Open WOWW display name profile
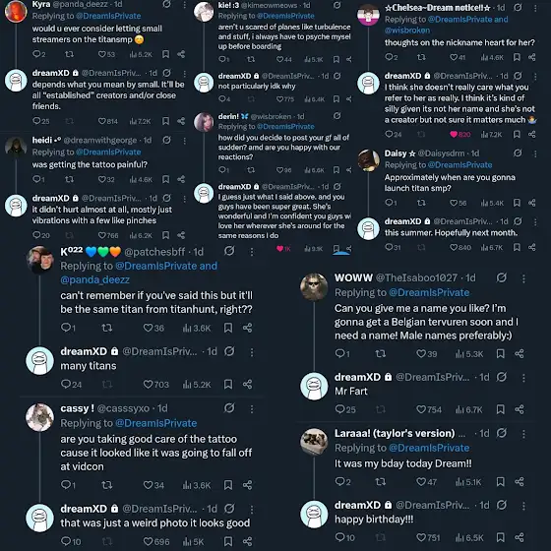Screen dimensions: 551x551 click(x=353, y=277)
